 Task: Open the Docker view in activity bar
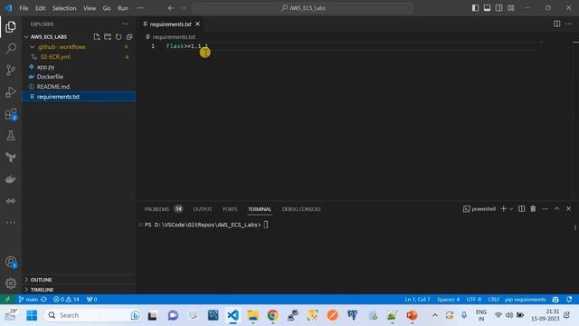(x=11, y=179)
